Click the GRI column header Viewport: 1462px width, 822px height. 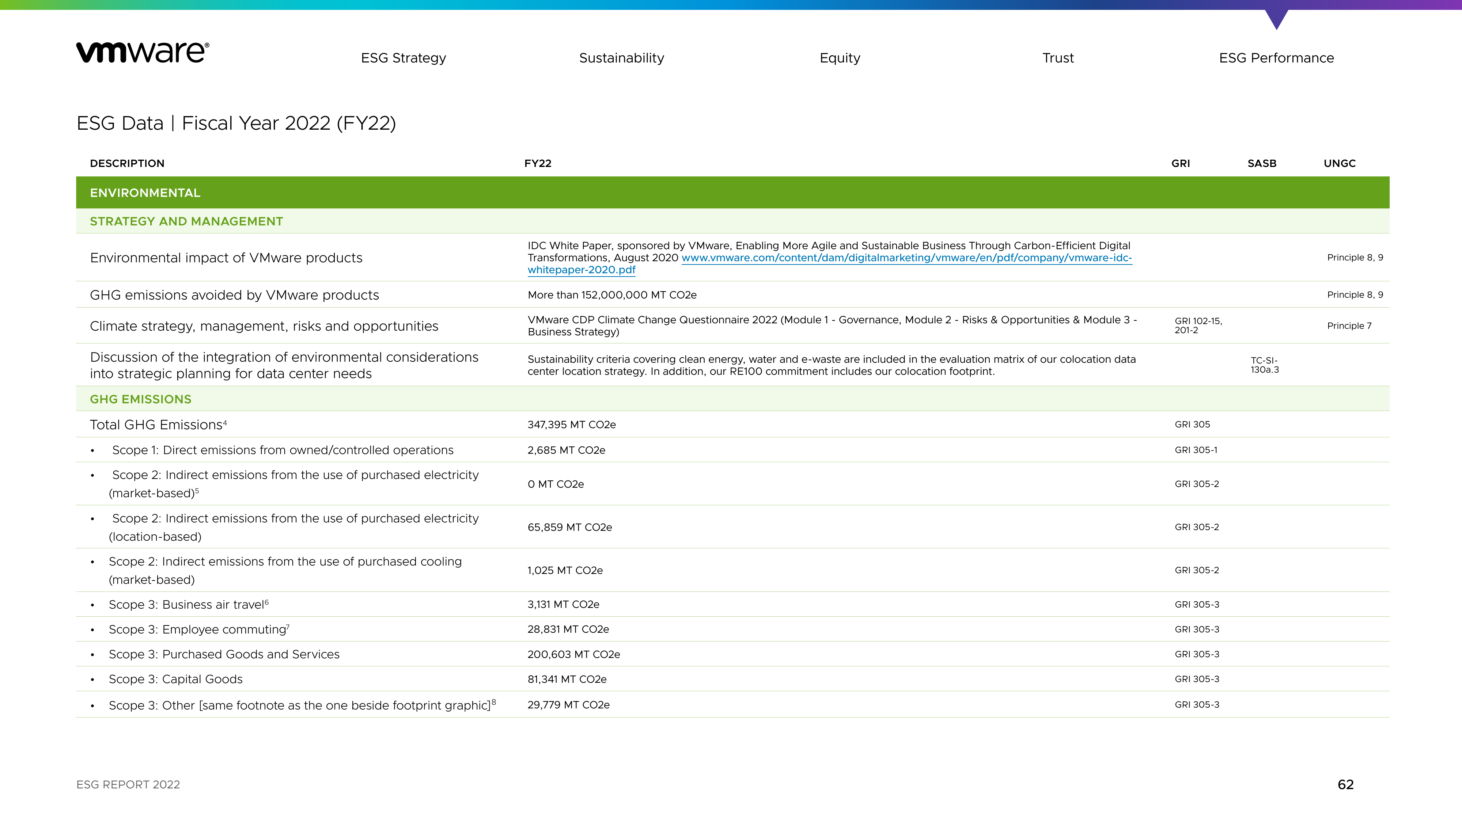point(1181,163)
